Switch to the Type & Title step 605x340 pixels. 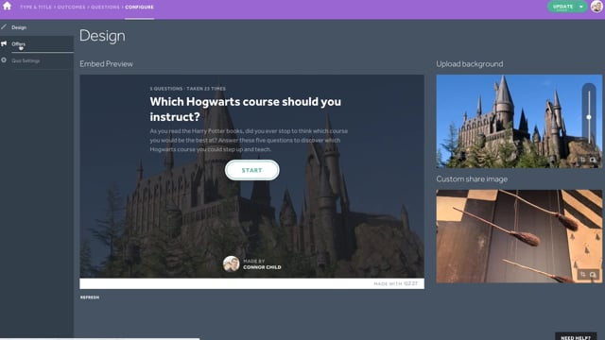coord(36,7)
